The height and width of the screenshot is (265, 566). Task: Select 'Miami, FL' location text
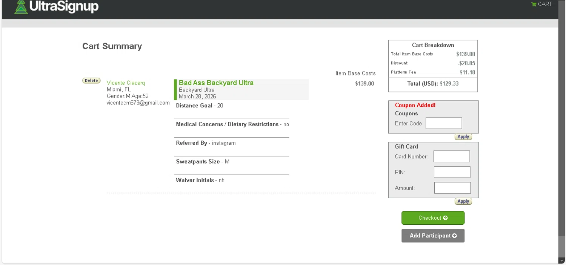pyautogui.click(x=119, y=89)
